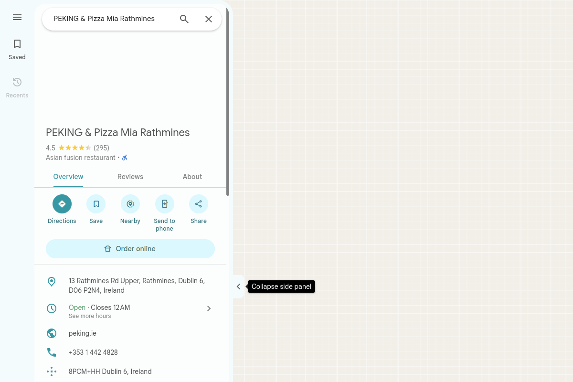The width and height of the screenshot is (573, 382).
Task: Save this place to a list
Action: coord(96,210)
